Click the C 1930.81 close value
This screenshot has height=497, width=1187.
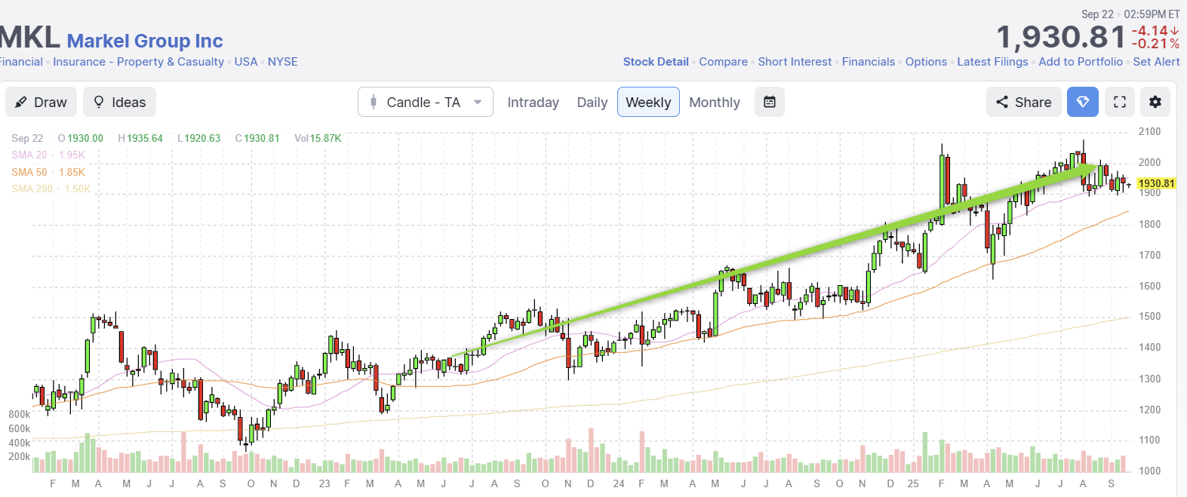tap(257, 138)
